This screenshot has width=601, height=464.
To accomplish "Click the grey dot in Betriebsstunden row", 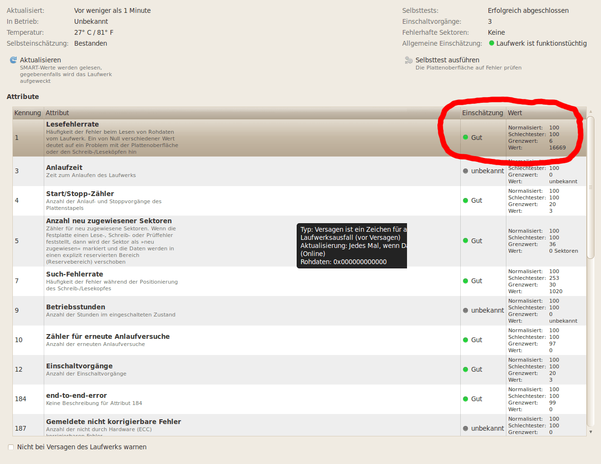I will [x=465, y=310].
